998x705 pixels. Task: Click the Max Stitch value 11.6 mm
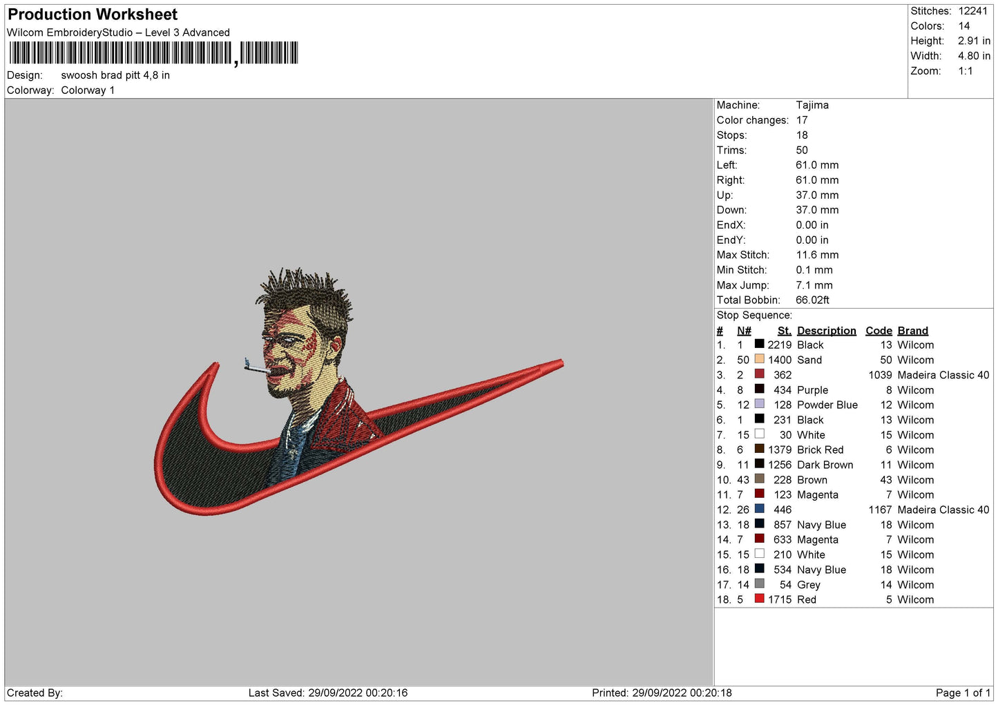817,255
